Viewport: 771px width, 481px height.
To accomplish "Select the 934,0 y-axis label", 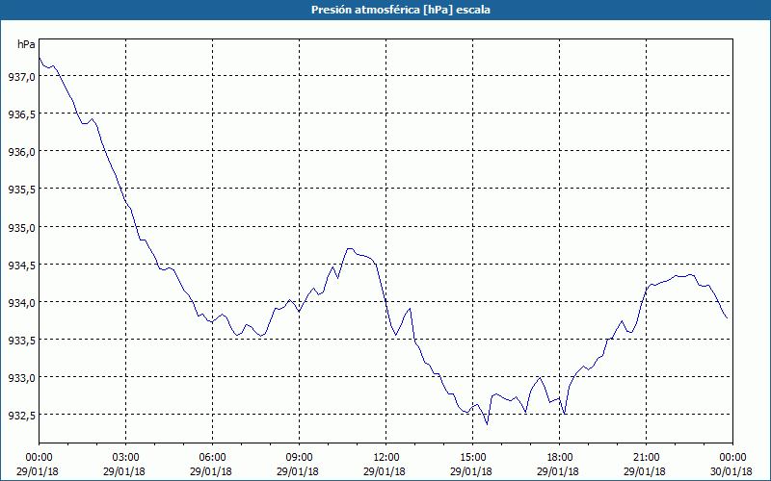I will coord(21,303).
